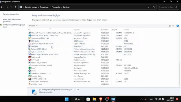The image size is (181, 102).
Task: Go to Programlar in the breadcrumb
Action: pyautogui.click(x=44, y=7)
